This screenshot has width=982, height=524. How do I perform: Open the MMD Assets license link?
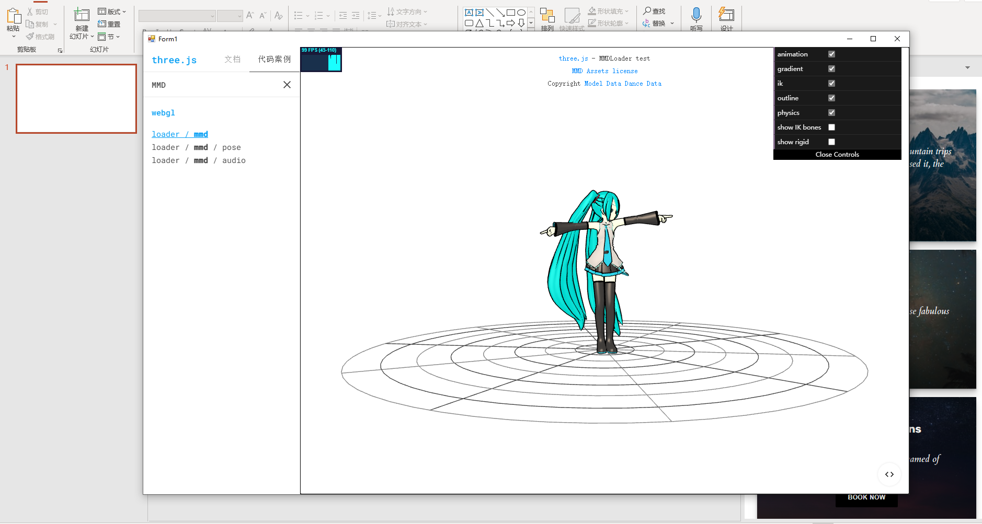[x=604, y=71]
